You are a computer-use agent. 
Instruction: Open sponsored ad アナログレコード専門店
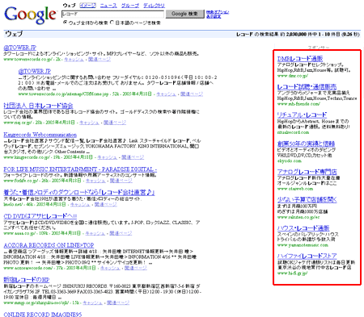[x=307, y=172]
